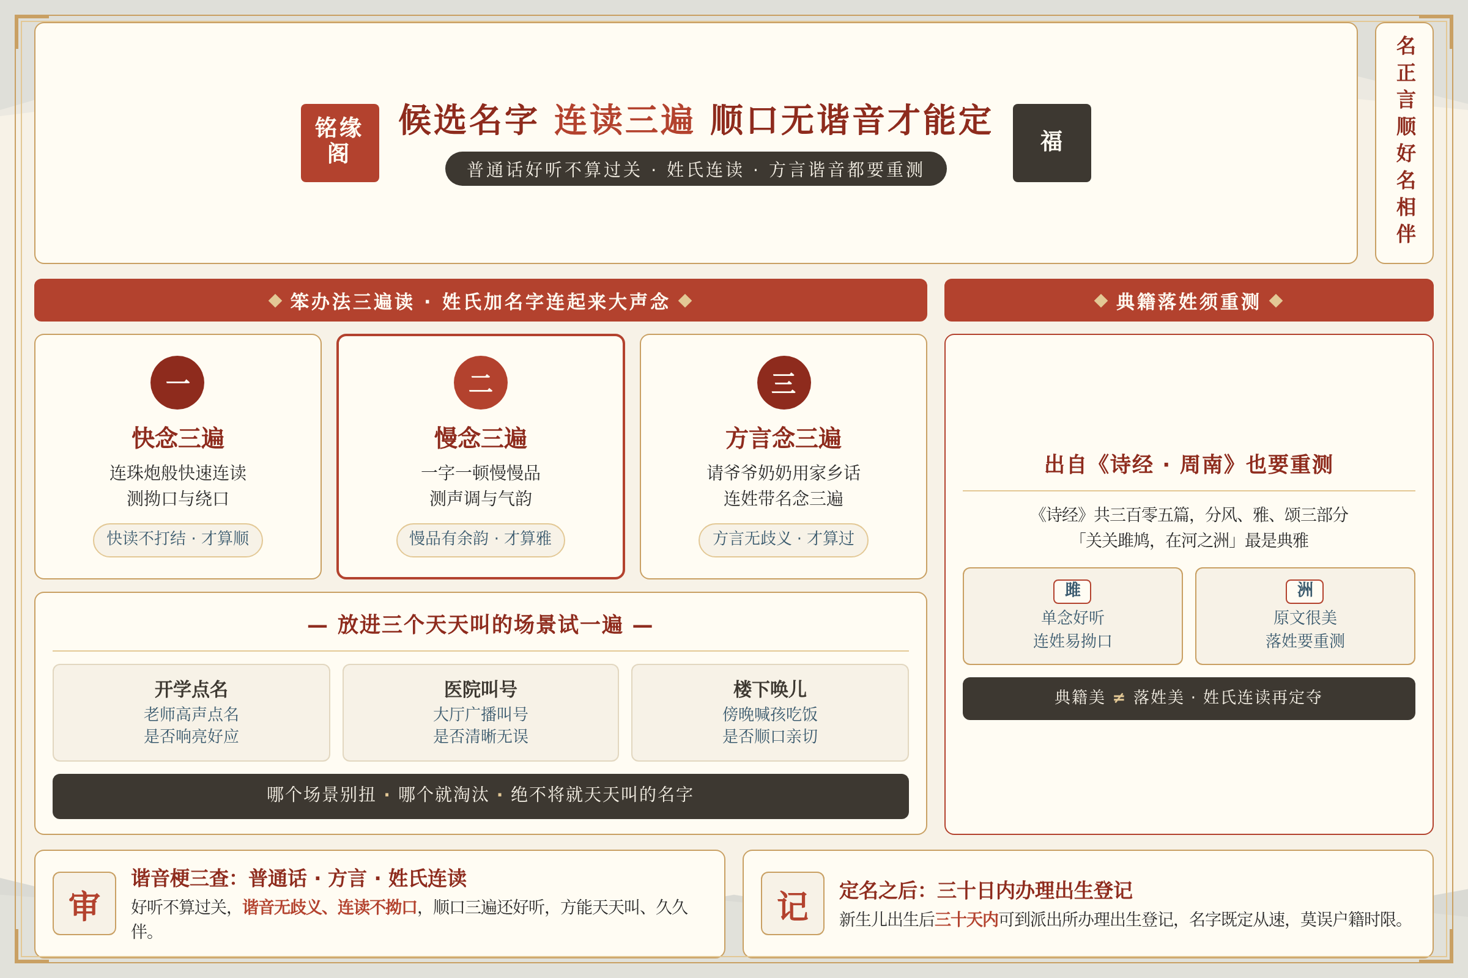Click the red text 三十天内
This screenshot has height=978, width=1468.
pos(966,919)
